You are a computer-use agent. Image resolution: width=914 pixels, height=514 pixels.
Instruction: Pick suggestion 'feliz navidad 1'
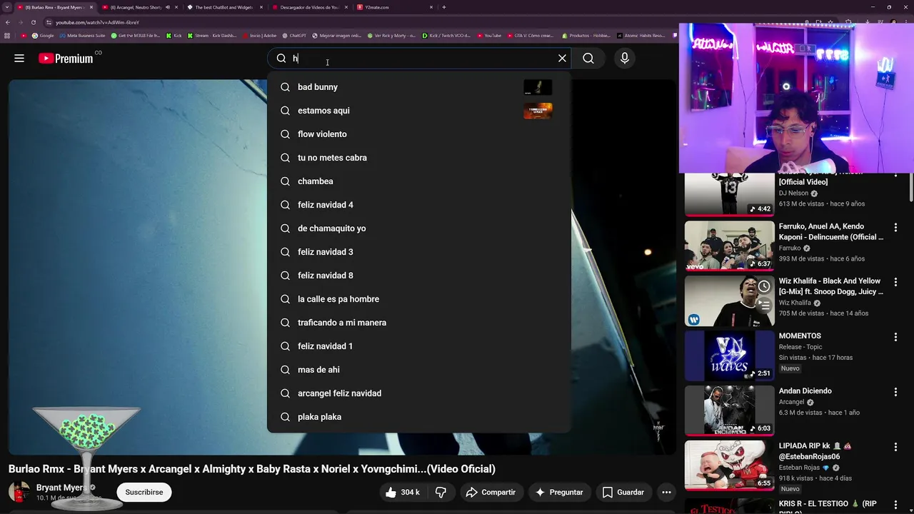(x=419, y=346)
